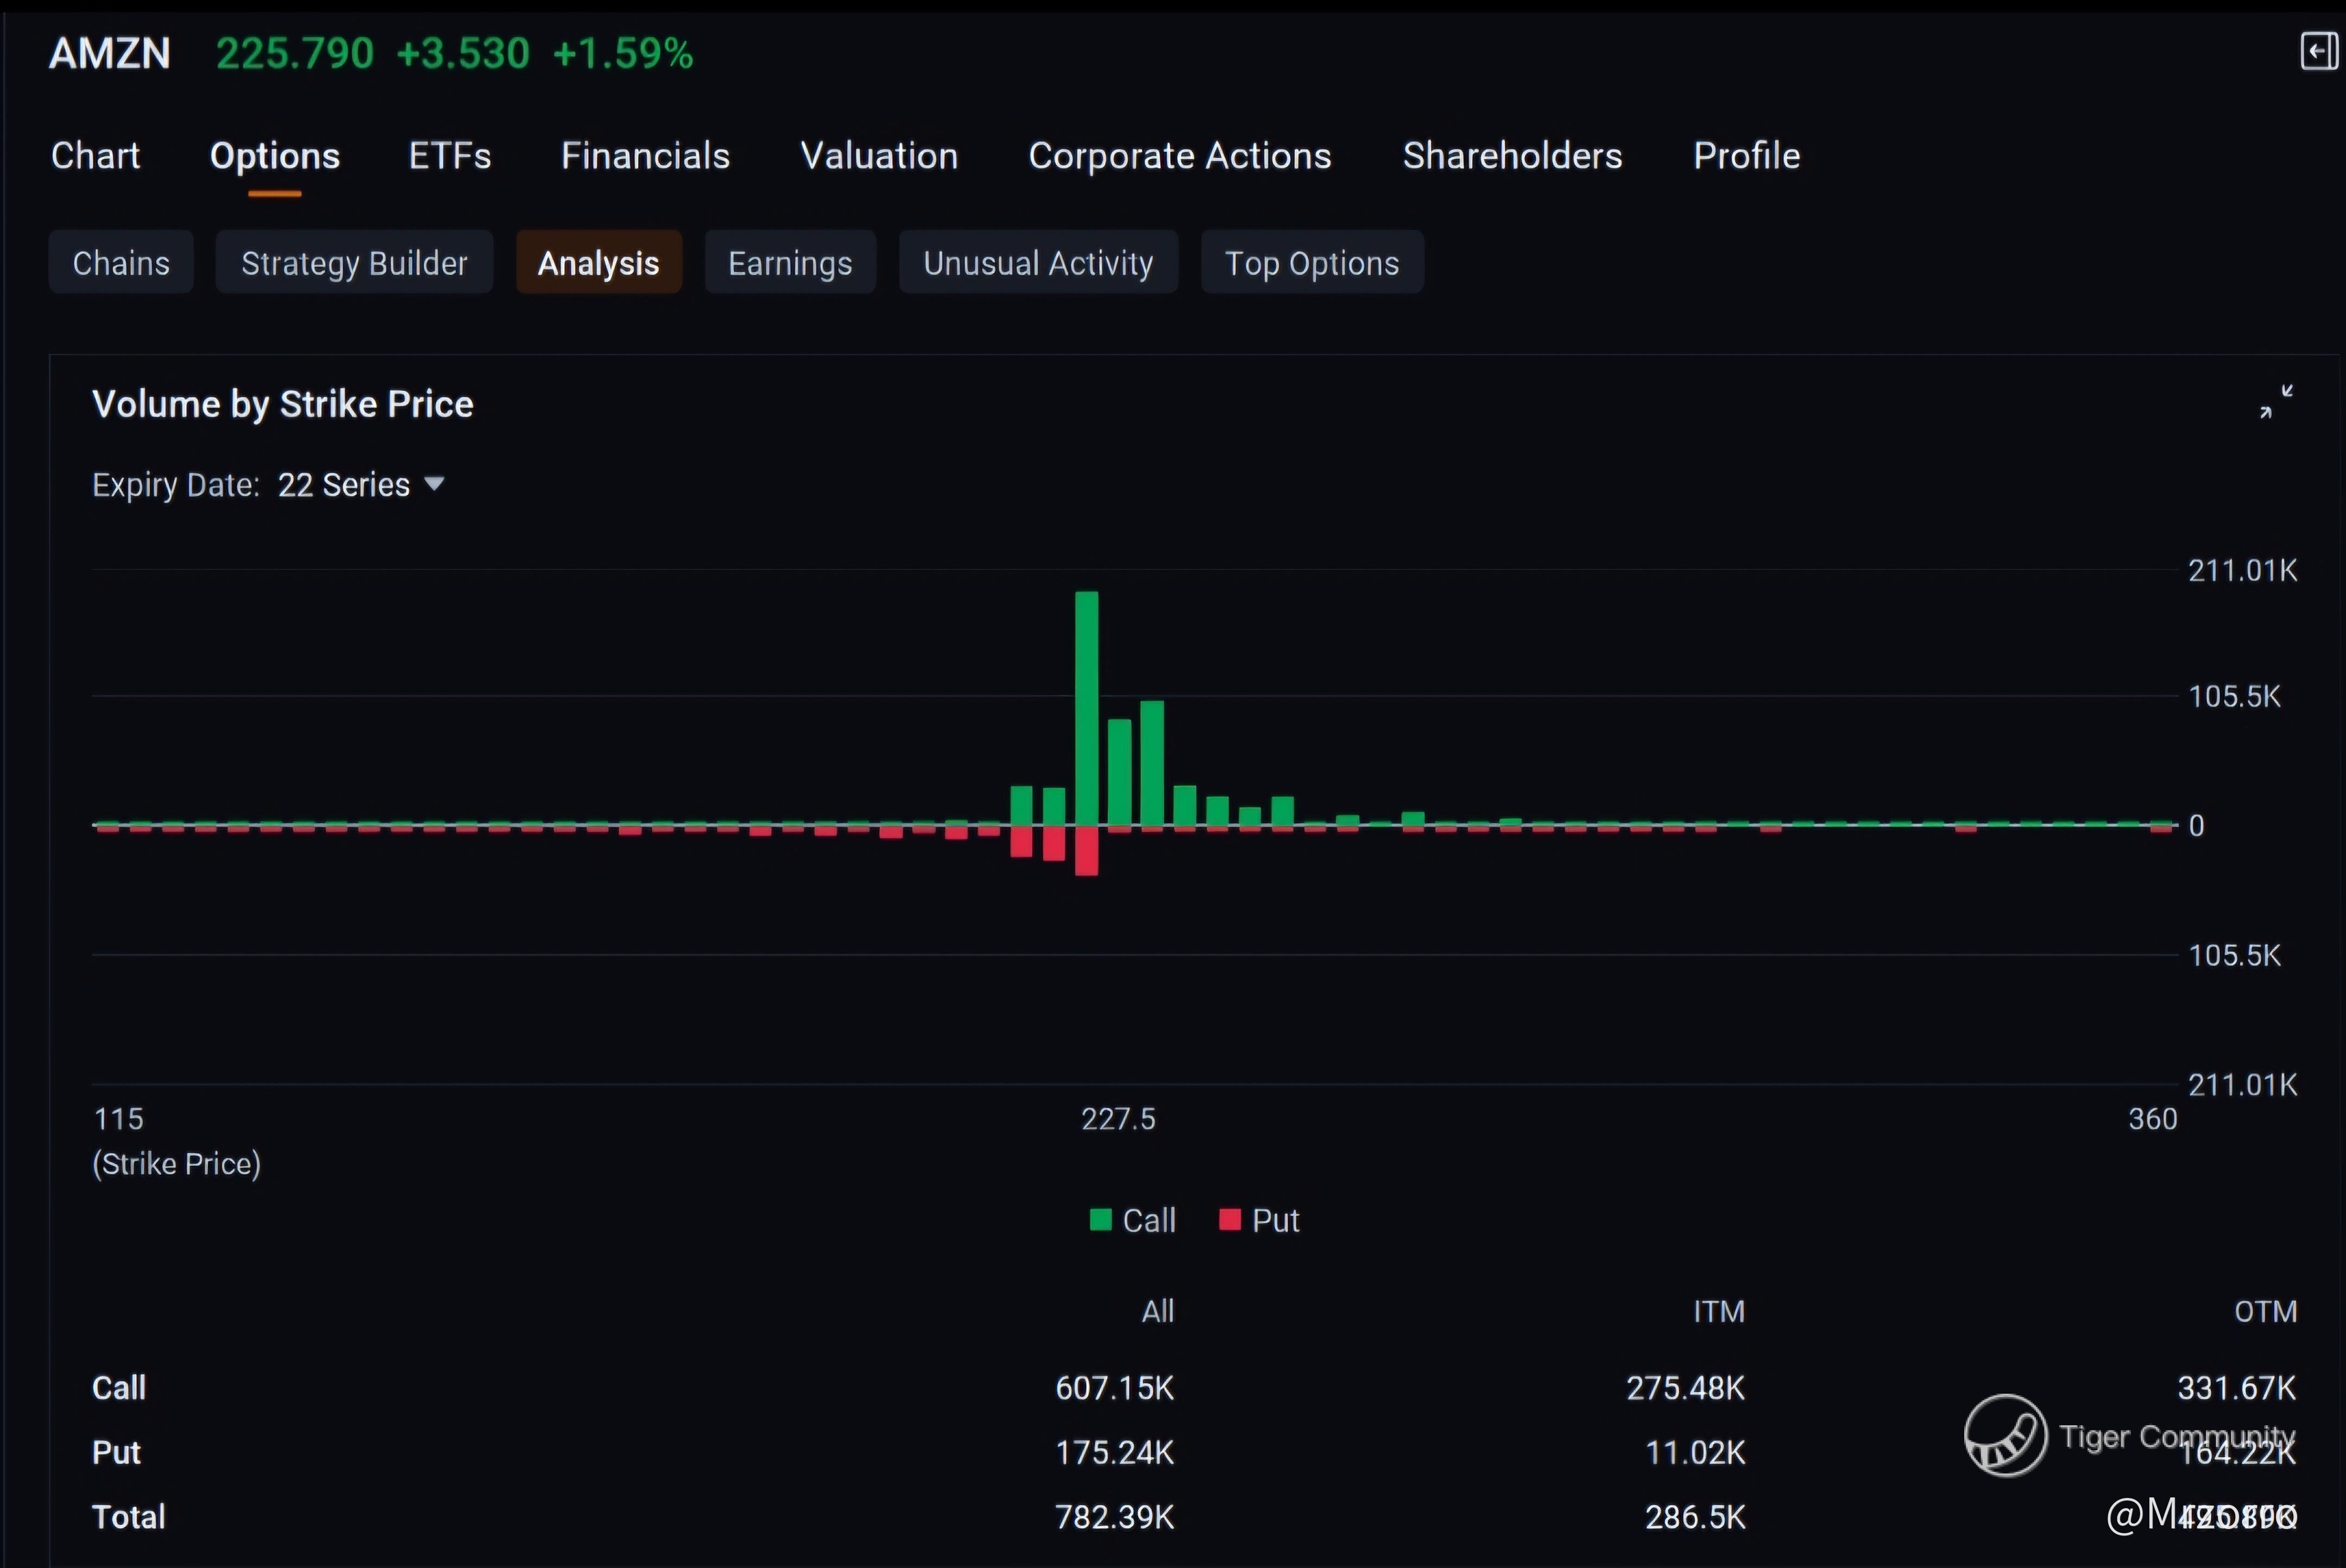Screen dimensions: 2346x1568
Task: Switch to the Chart tab
Action: tap(95, 156)
